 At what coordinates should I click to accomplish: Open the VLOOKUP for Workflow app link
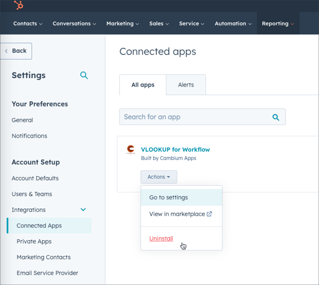[175, 149]
